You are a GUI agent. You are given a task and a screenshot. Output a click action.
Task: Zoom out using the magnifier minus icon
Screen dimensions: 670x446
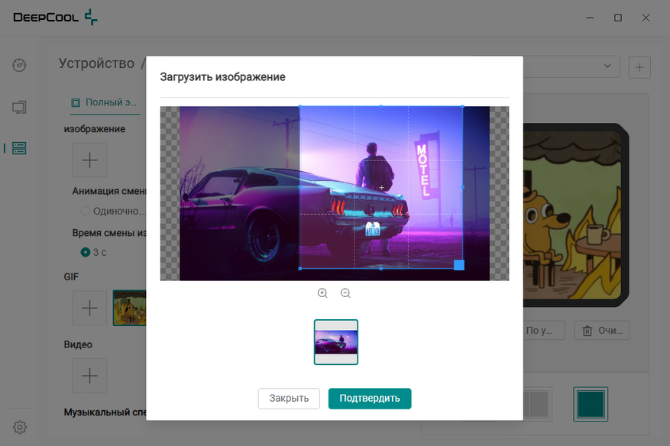[345, 293]
